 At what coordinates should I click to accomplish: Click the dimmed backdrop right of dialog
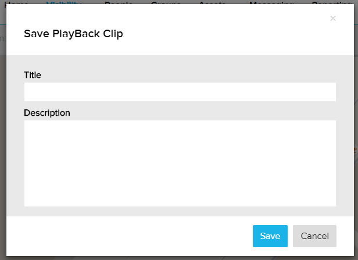[x=355, y=116]
